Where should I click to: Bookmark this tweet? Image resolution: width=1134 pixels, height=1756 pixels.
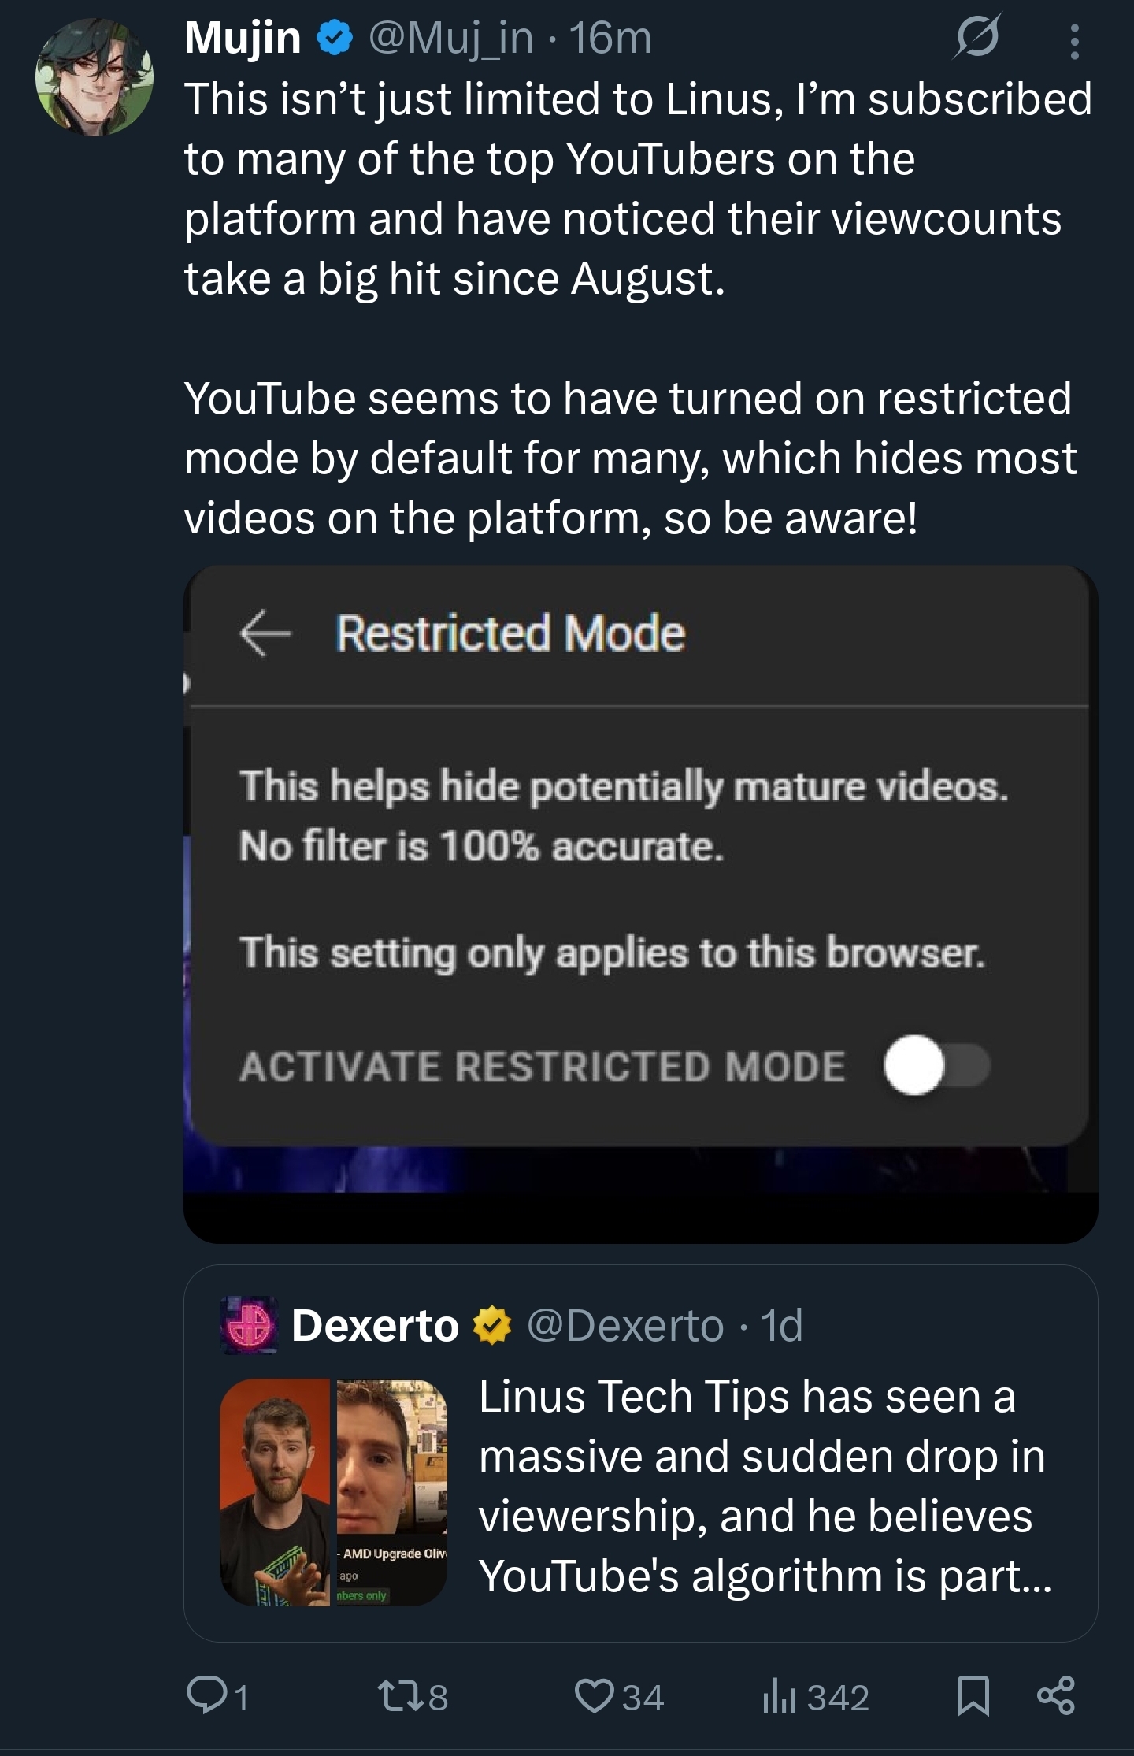973,1695
